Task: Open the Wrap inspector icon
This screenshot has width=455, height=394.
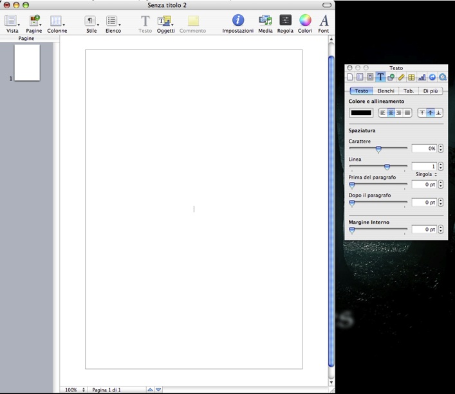Action: click(370, 77)
